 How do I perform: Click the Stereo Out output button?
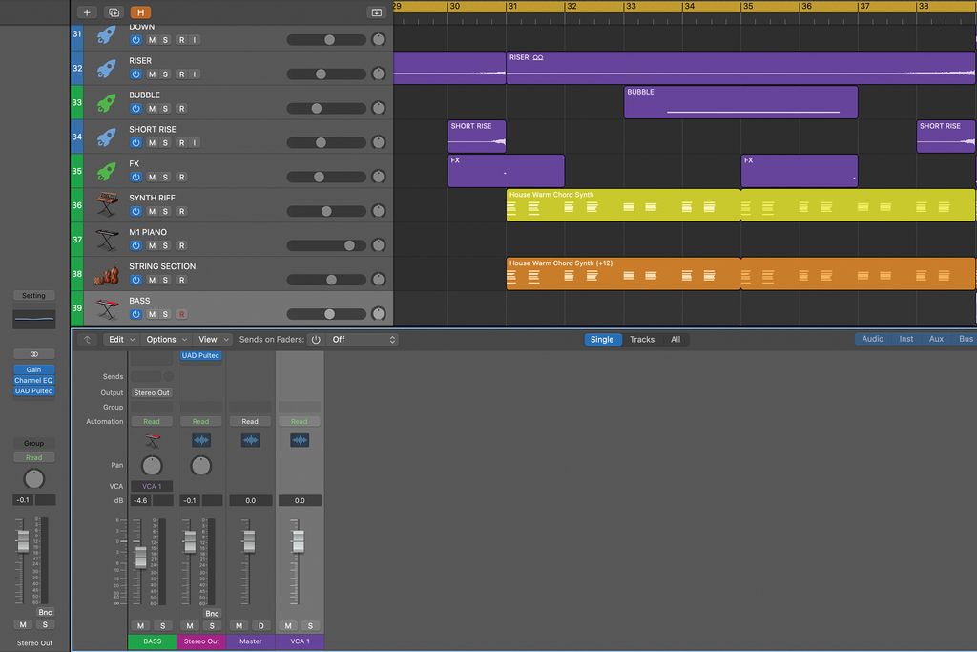[152, 393]
